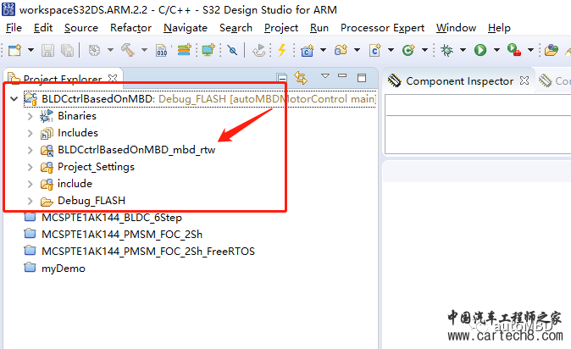The width and height of the screenshot is (571, 349).
Task: Open the Refactor menu
Action: 130,28
